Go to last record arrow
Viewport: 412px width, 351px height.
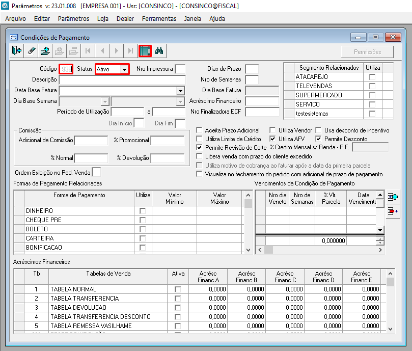(x=130, y=51)
